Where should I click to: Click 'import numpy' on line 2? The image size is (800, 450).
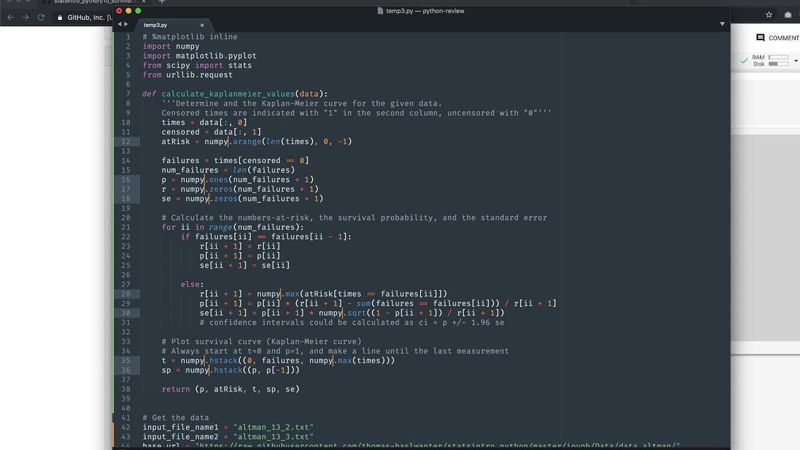(x=171, y=46)
